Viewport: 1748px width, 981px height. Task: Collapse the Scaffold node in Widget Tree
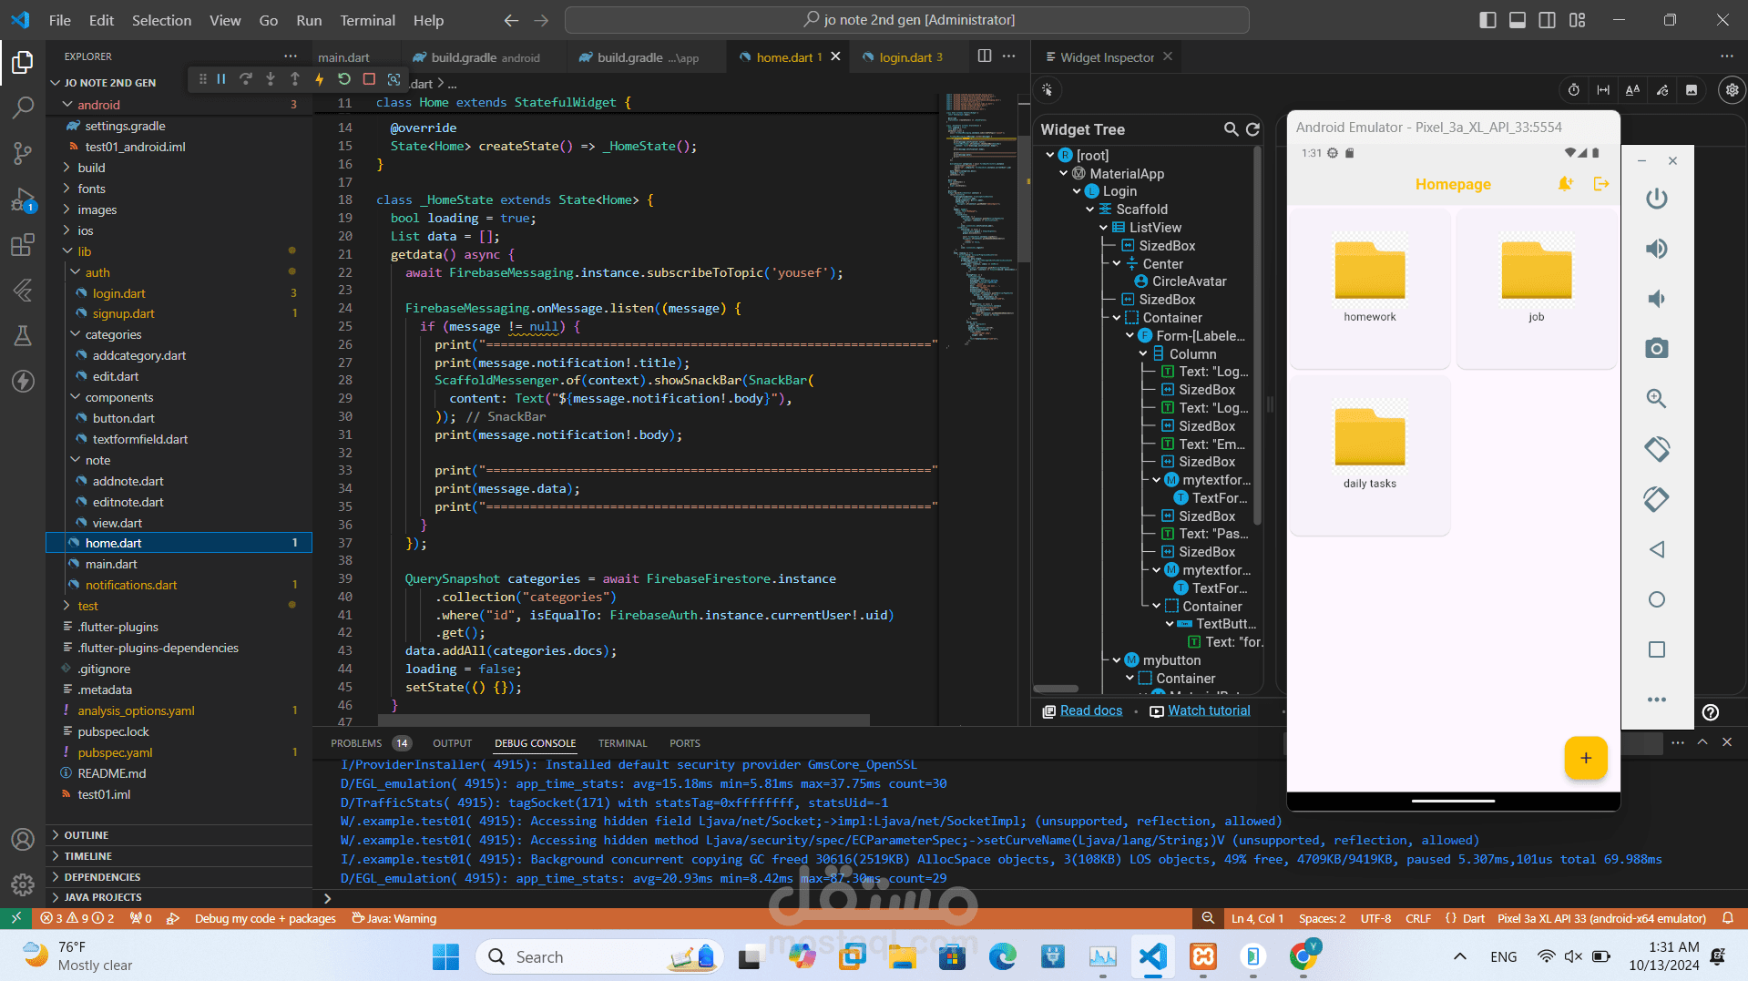tap(1090, 209)
